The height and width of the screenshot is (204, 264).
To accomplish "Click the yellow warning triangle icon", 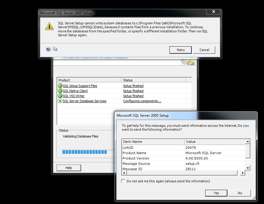I will (49, 26).
